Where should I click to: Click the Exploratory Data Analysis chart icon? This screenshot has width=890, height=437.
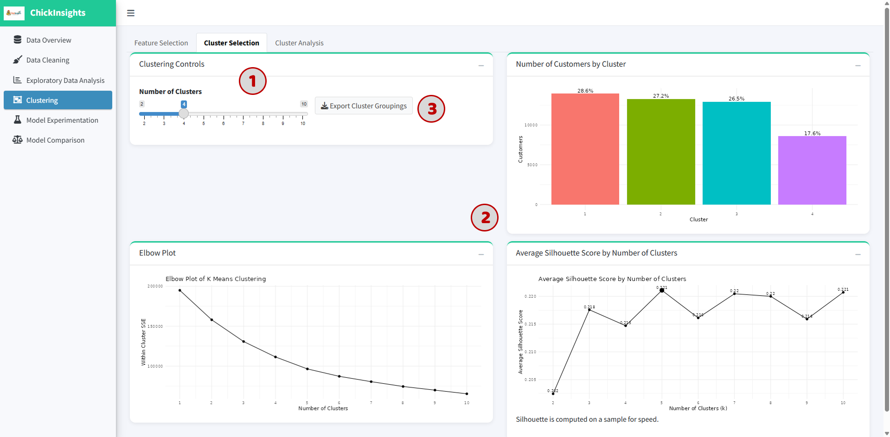click(x=18, y=80)
